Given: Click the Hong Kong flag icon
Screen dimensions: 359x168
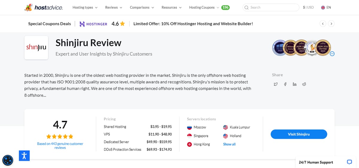Looking at the screenshot, I should point(189,144).
